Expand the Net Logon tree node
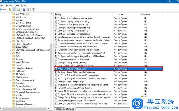 [x=10, y=71]
